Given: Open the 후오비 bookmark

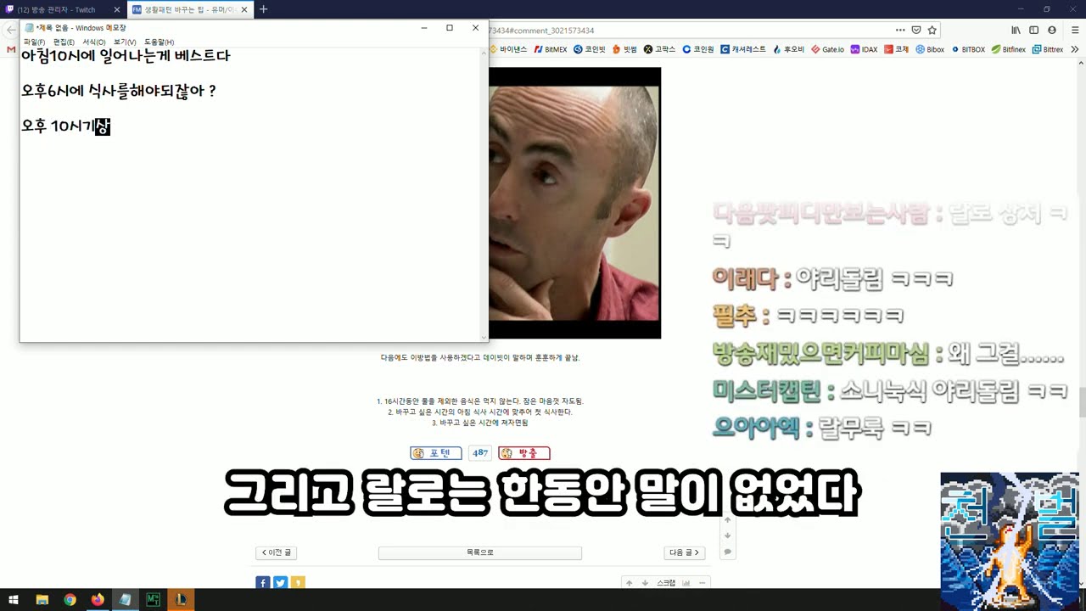Looking at the screenshot, I should [x=788, y=49].
